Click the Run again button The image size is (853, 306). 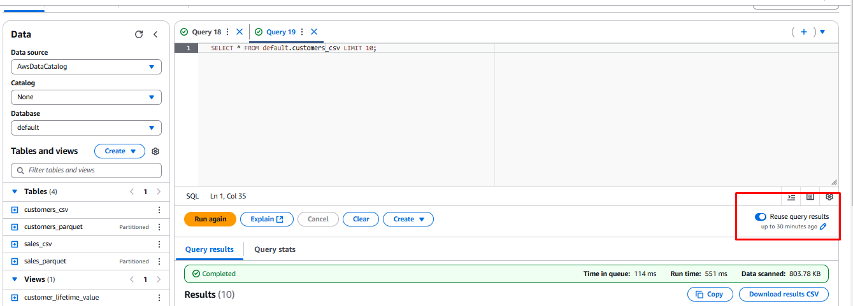(210, 219)
